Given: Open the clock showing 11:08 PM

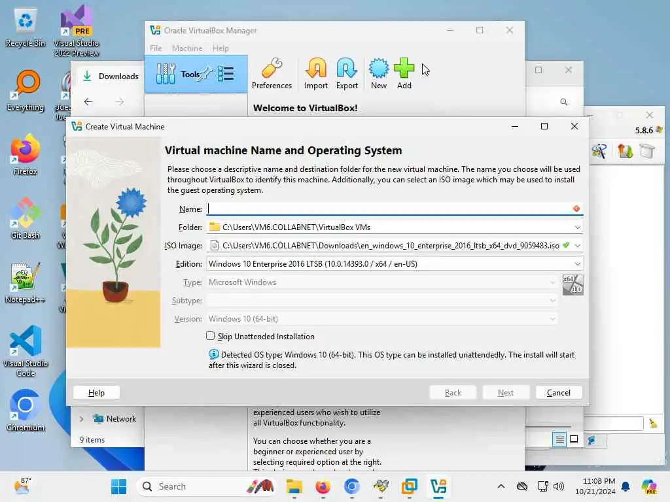Looking at the screenshot, I should 595,486.
